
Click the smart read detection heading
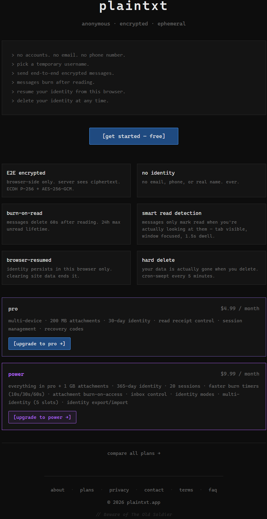pyautogui.click(x=172, y=213)
